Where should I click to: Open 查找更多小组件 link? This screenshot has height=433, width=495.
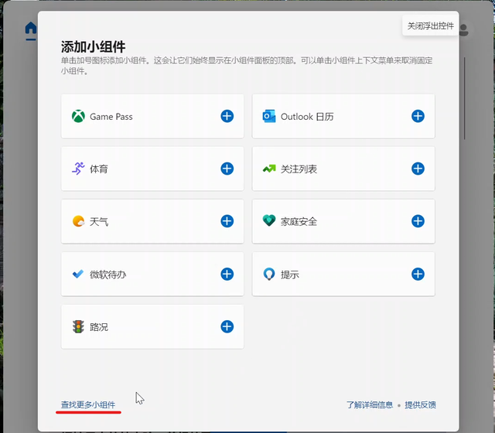click(x=88, y=404)
